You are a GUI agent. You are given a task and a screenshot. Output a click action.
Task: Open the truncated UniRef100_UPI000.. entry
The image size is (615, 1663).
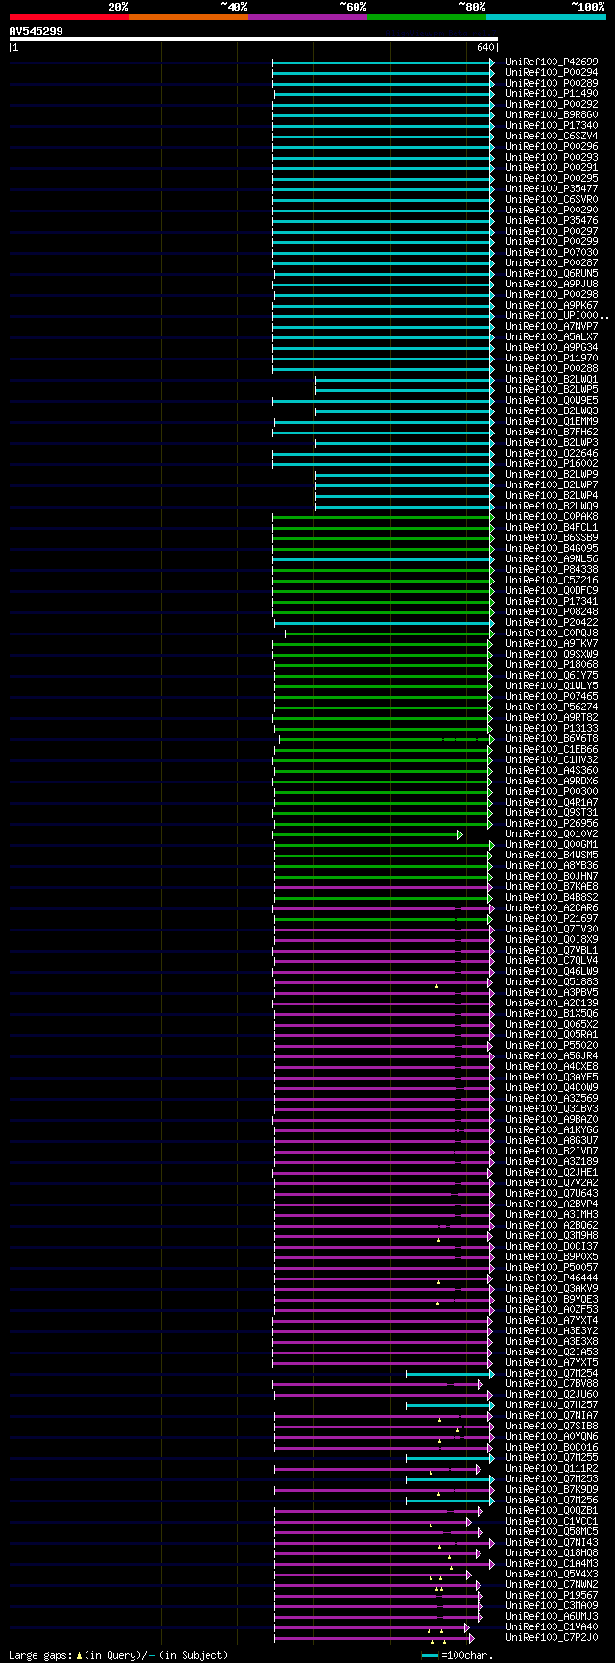click(557, 315)
